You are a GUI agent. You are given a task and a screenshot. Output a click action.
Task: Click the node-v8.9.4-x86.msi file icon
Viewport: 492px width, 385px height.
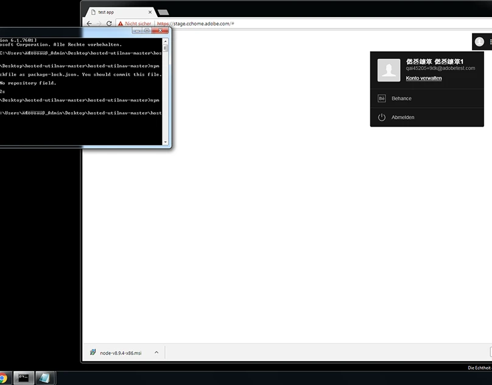click(x=93, y=352)
